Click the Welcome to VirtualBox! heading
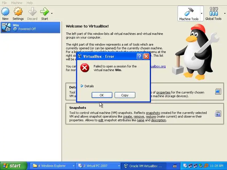 [x=87, y=26]
